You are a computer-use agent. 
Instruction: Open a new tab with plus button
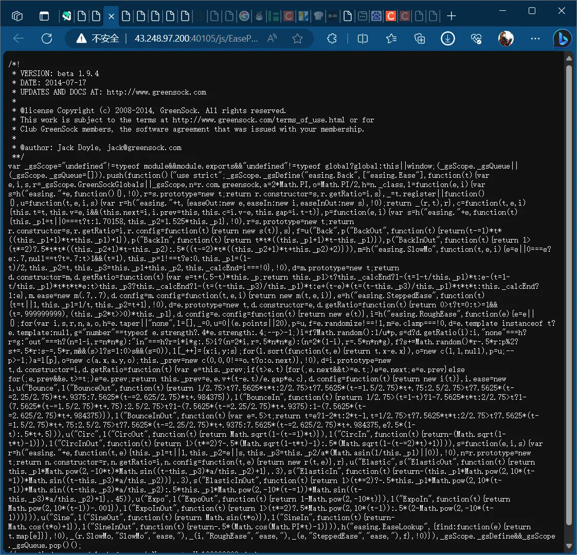[451, 16]
